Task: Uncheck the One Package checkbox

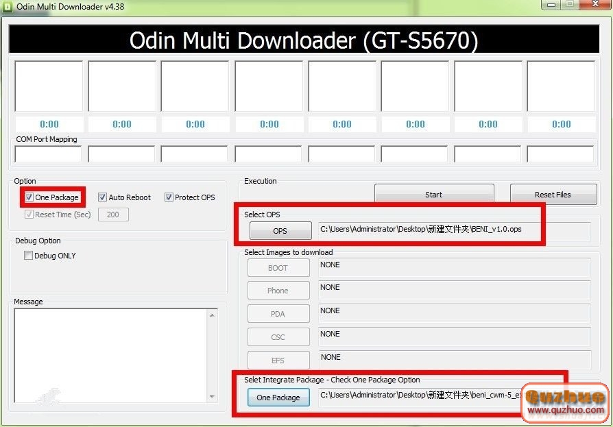Action: (29, 197)
